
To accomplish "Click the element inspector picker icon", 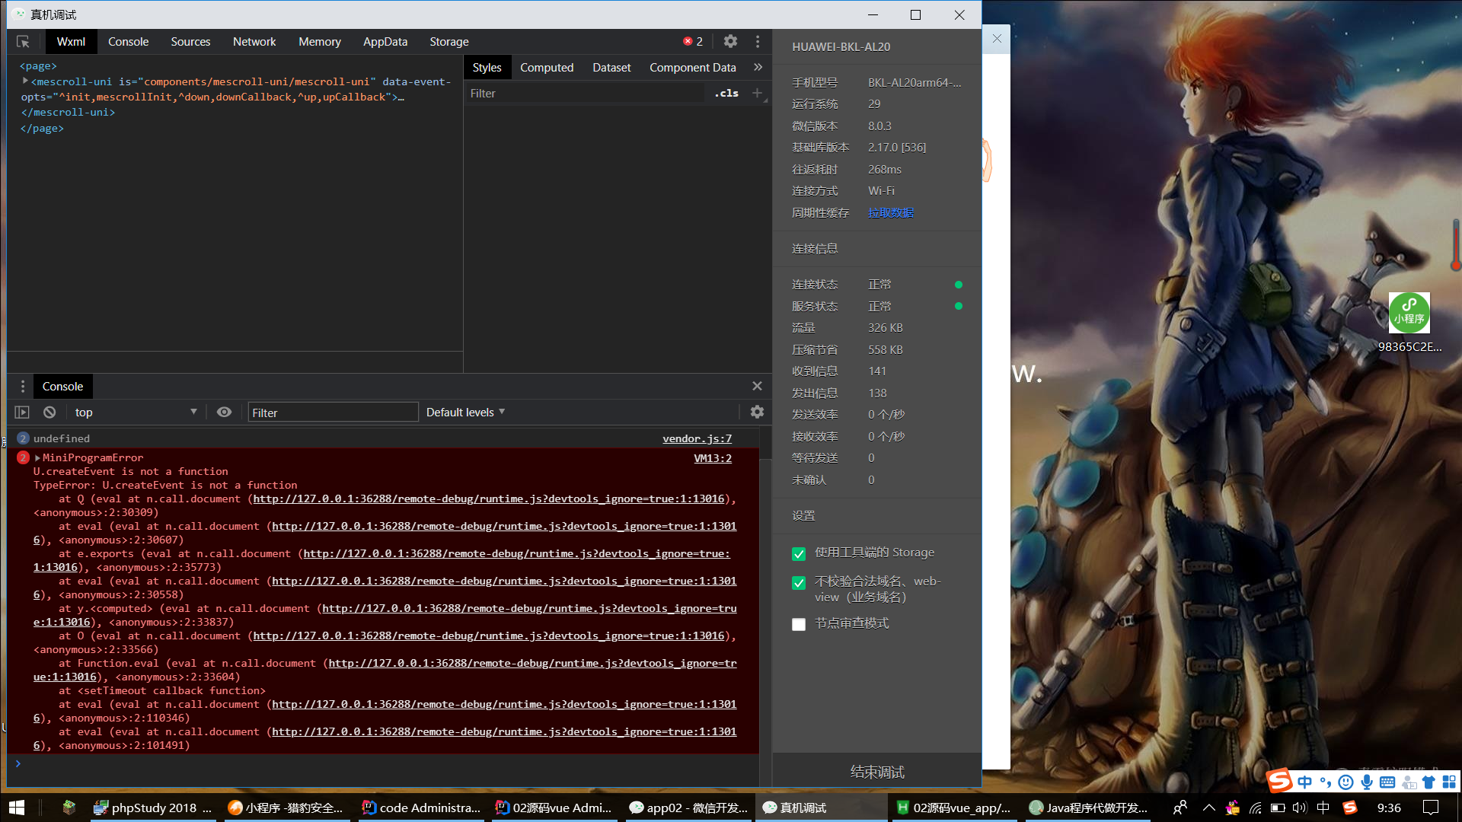I will point(23,42).
